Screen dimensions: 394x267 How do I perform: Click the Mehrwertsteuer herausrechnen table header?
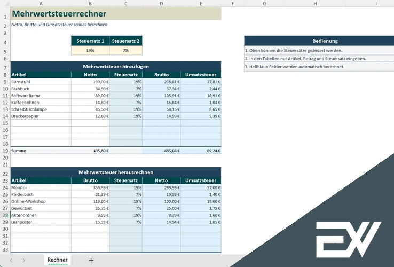point(115,172)
